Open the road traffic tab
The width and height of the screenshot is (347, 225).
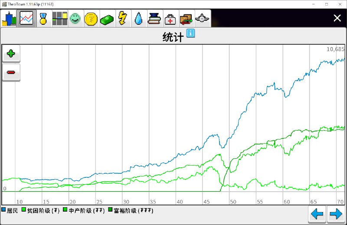click(x=59, y=19)
